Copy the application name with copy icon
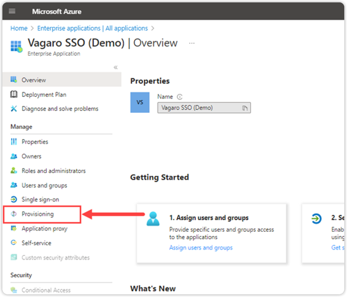 point(244,108)
